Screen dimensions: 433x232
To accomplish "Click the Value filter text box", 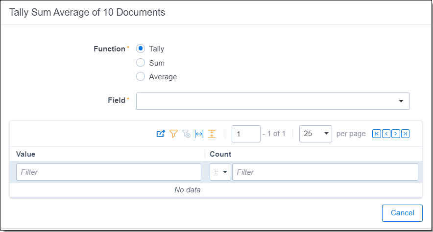I will tap(109, 172).
